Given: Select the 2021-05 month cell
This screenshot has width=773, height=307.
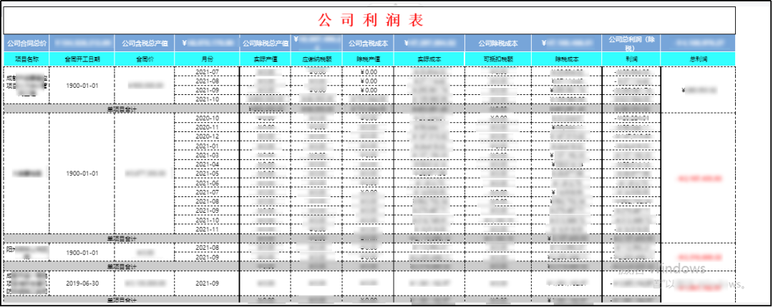Looking at the screenshot, I should (207, 173).
